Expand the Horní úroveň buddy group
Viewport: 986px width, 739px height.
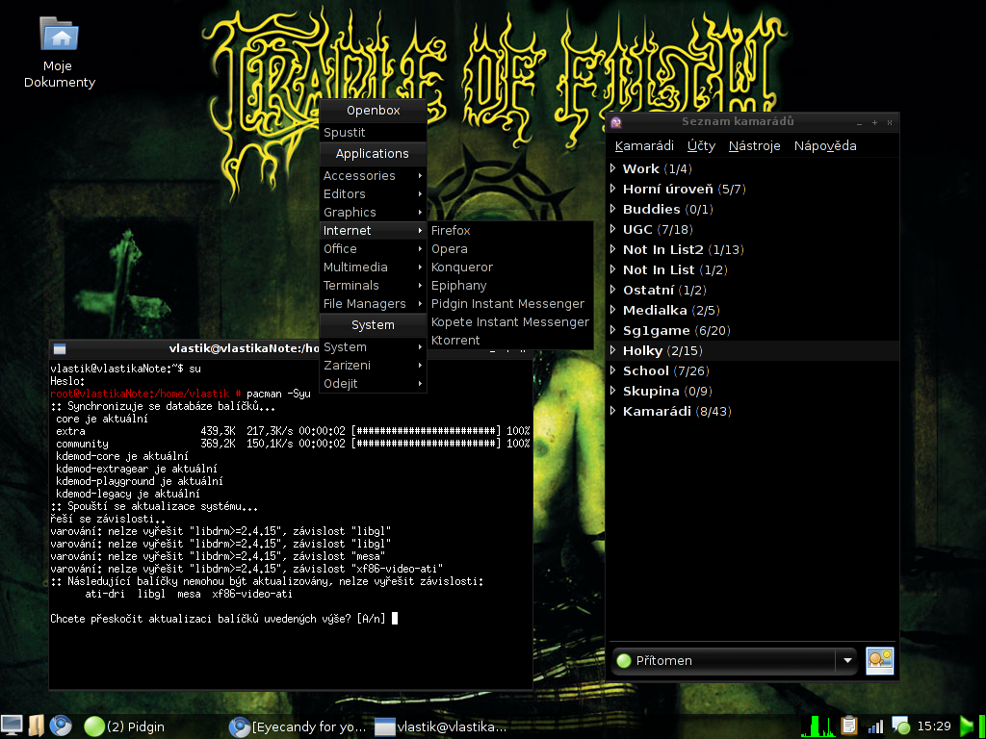613,189
